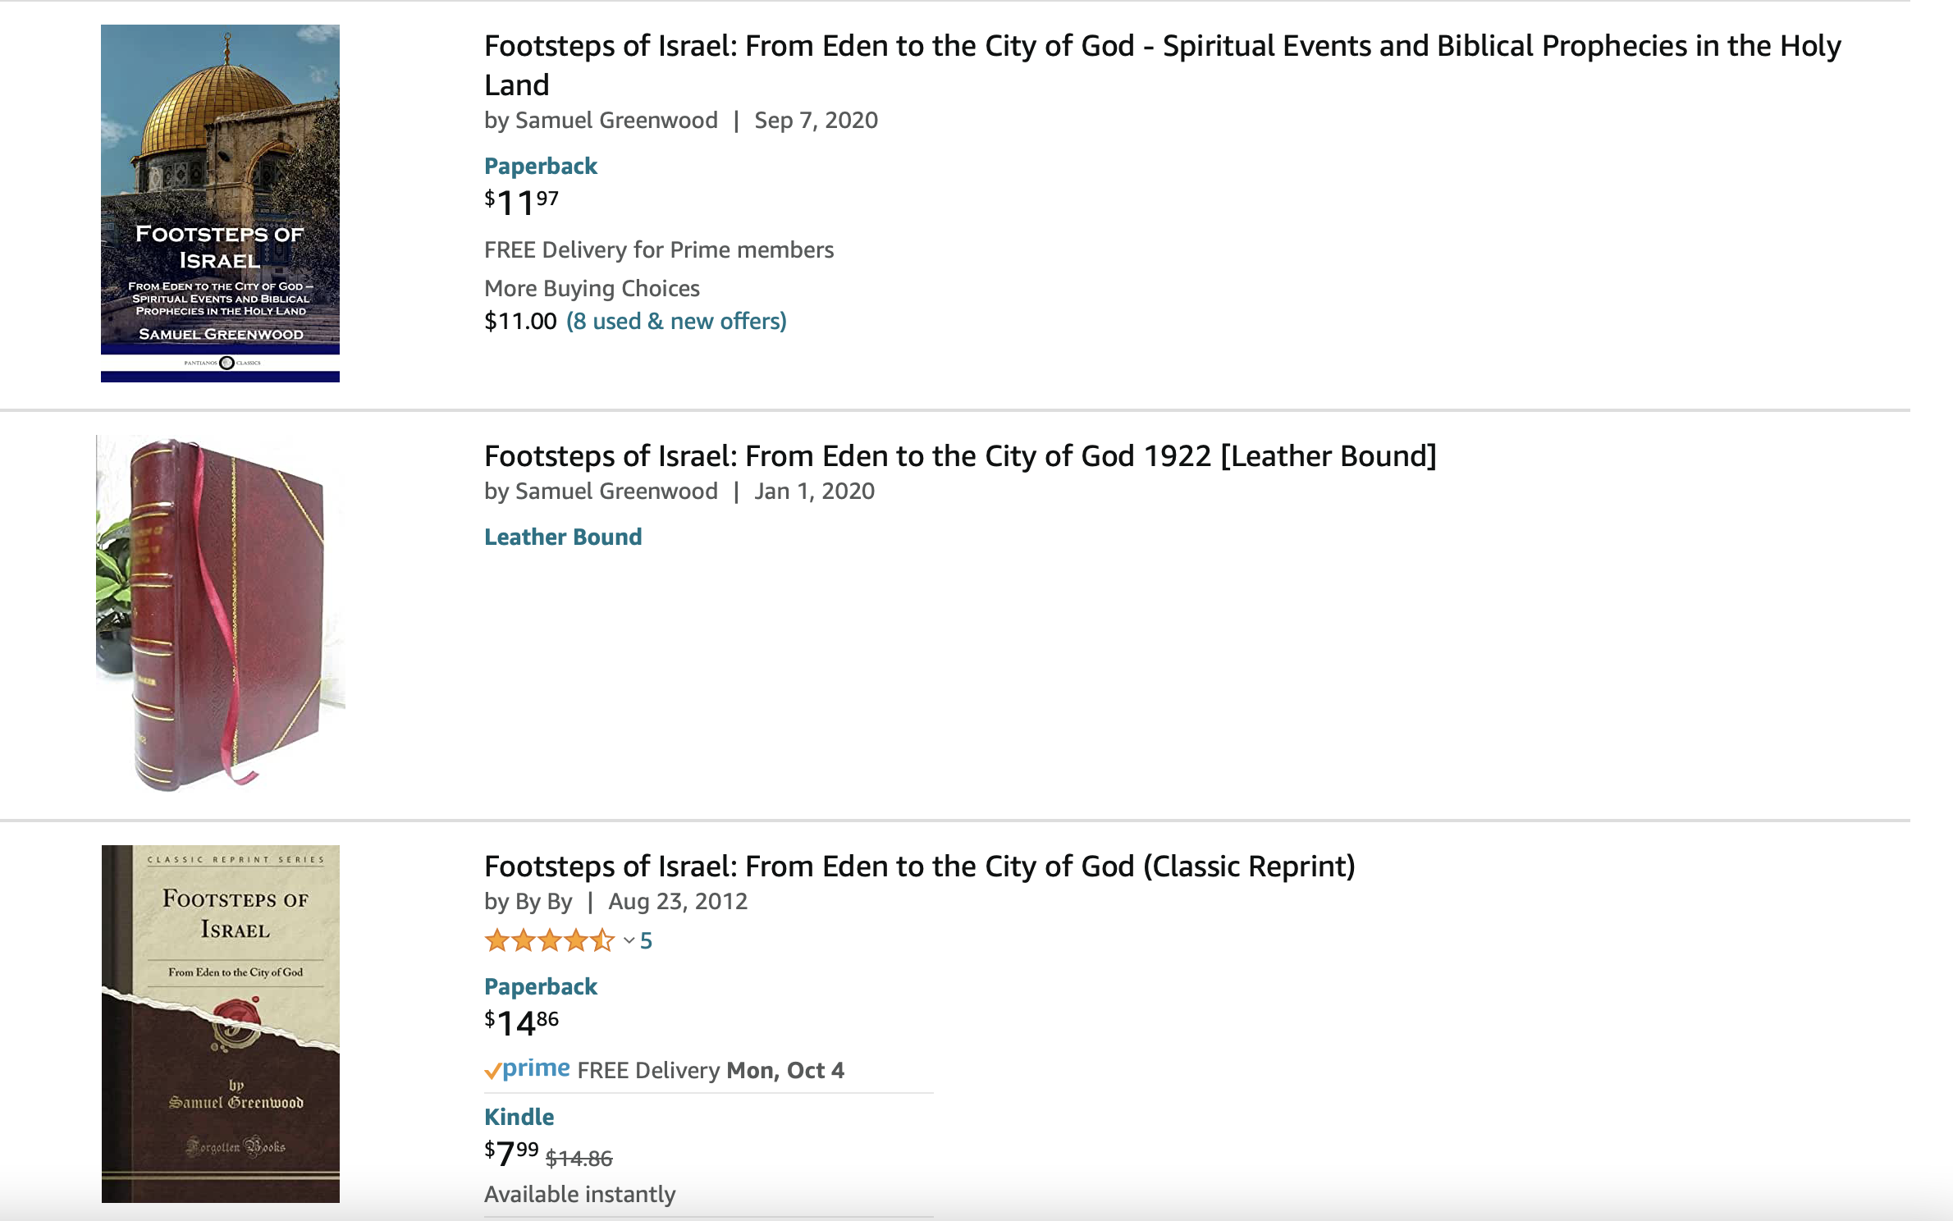Image resolution: width=1953 pixels, height=1221 pixels.
Task: Click the $14.86 paperback price
Action: coord(521,1023)
